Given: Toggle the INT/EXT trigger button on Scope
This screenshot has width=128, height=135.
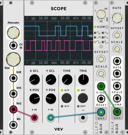Looking at the screenshot, I should click(x=83, y=98).
